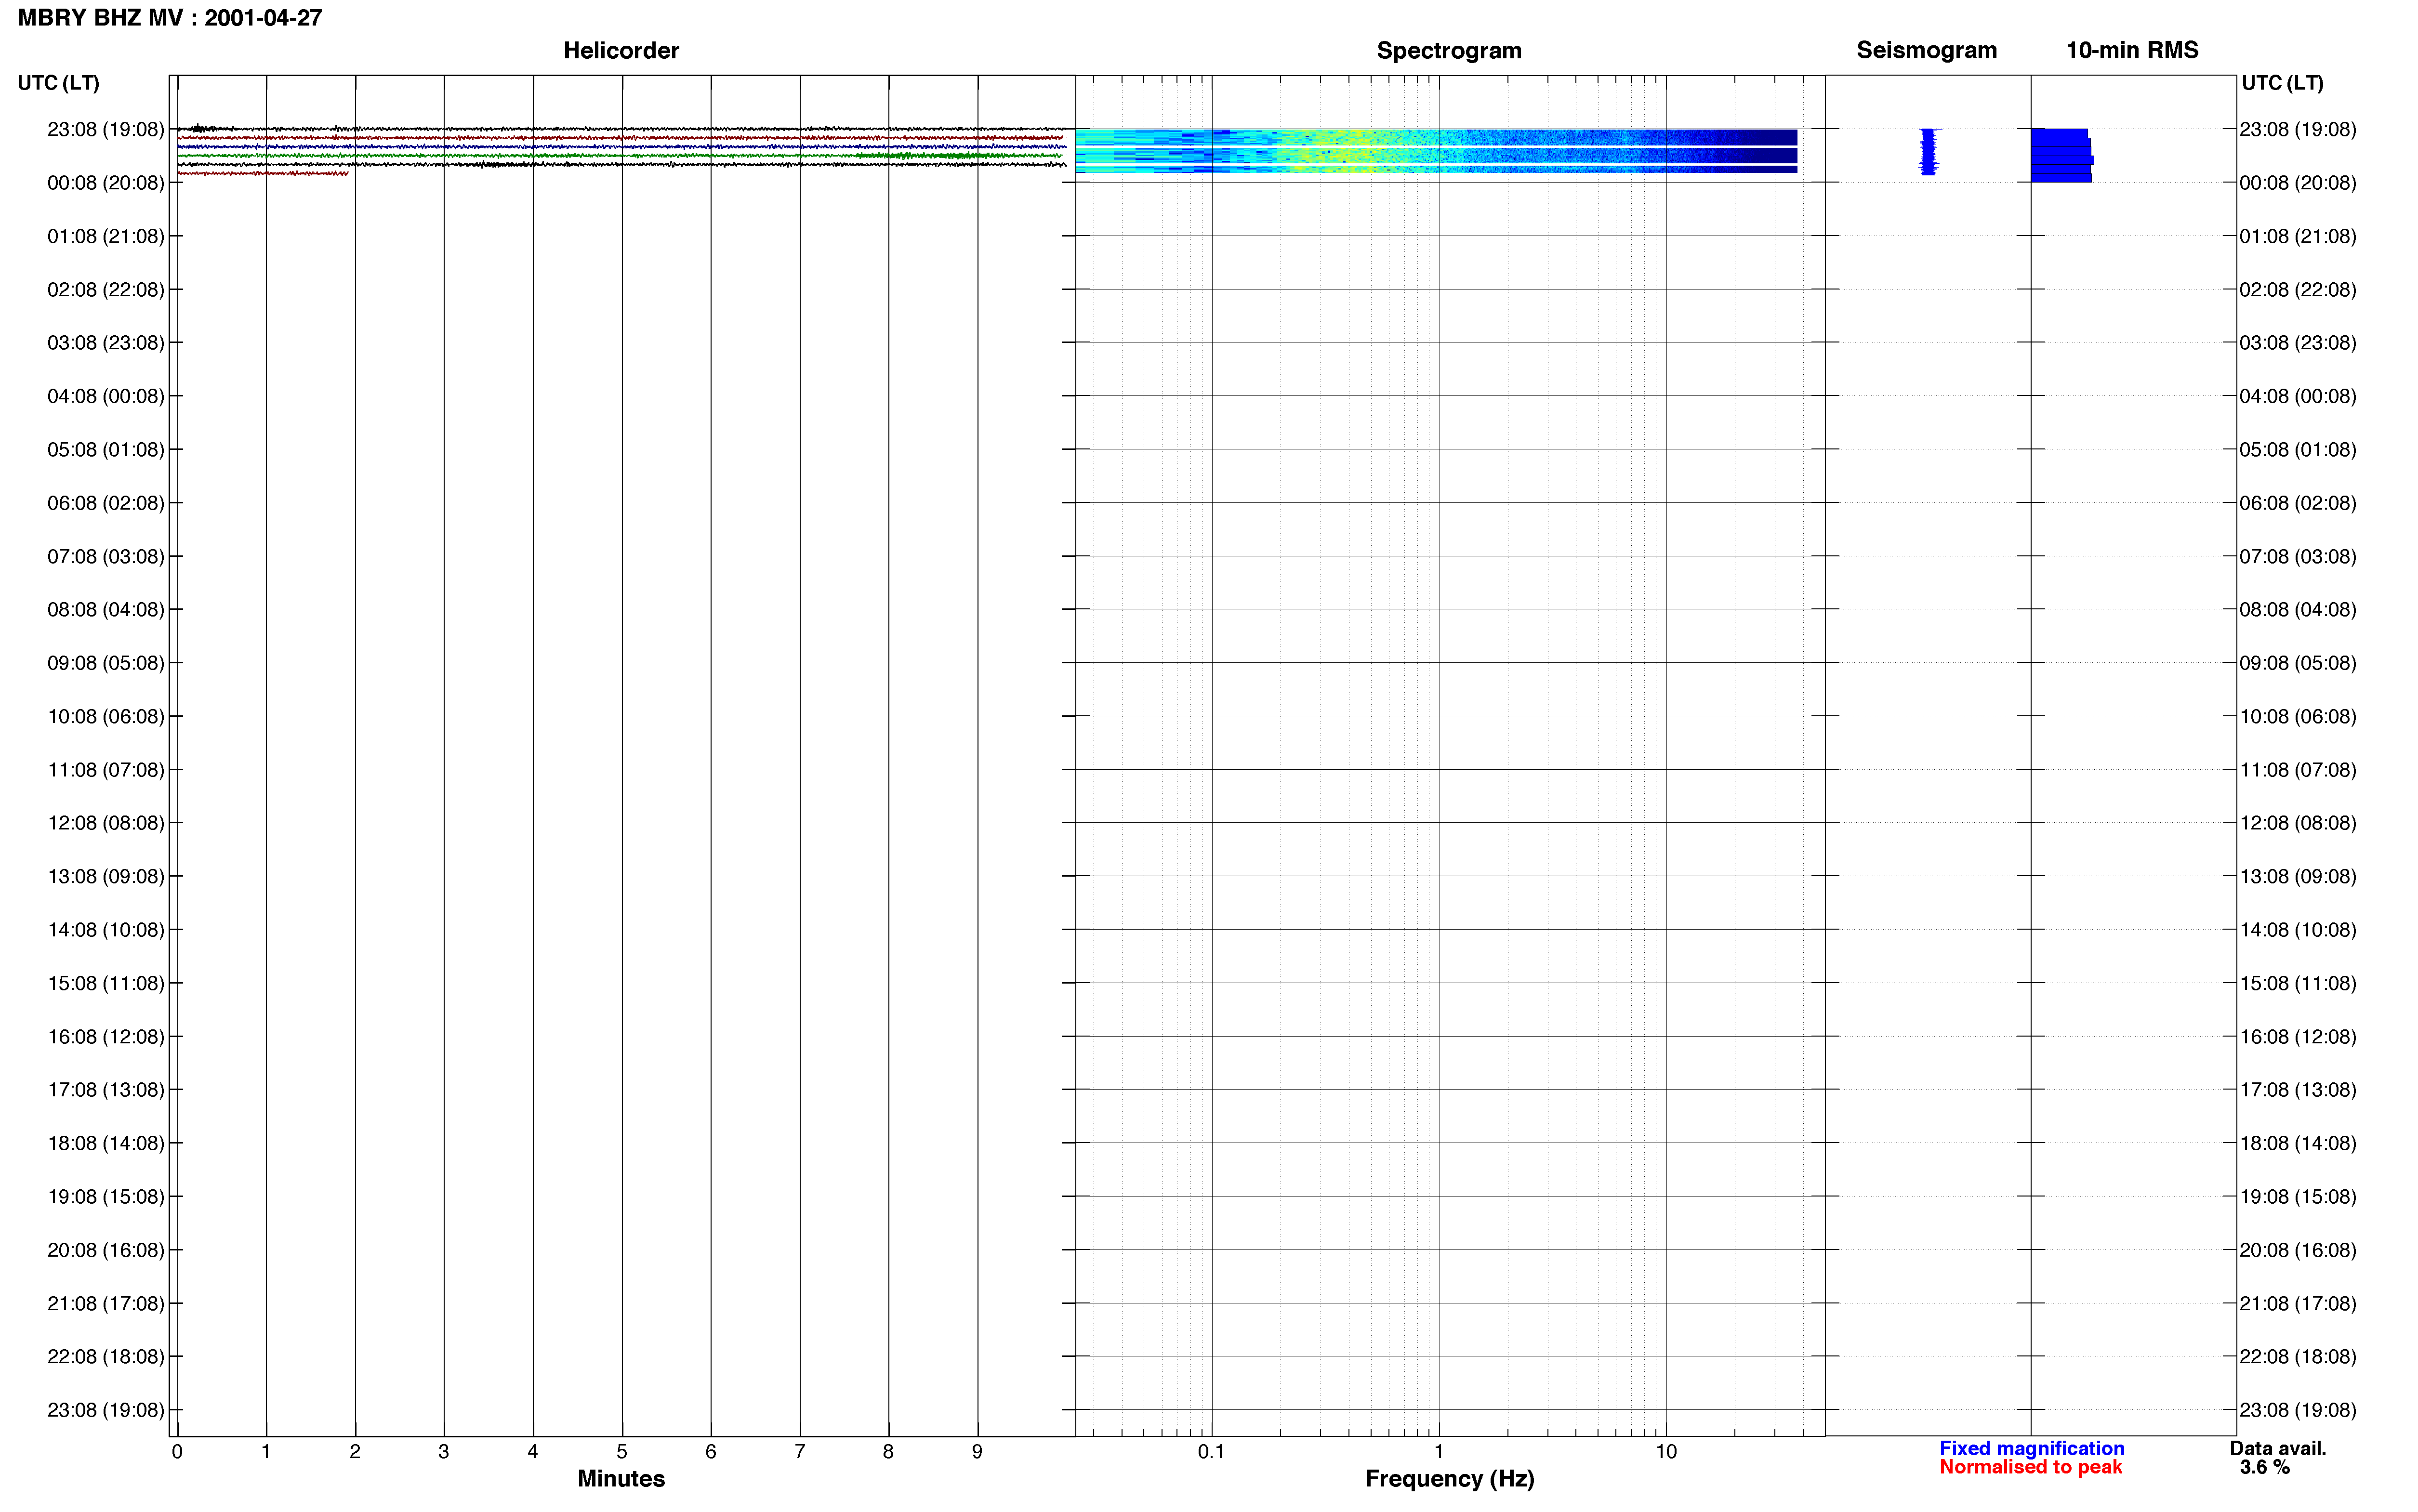The width and height of the screenshot is (2418, 1512).
Task: Click 19:08 (15:08) label beside the RMS panel
Action: pyautogui.click(x=2298, y=1197)
